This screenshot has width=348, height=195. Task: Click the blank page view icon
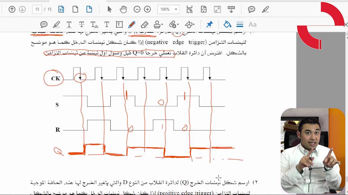[x=75, y=9]
